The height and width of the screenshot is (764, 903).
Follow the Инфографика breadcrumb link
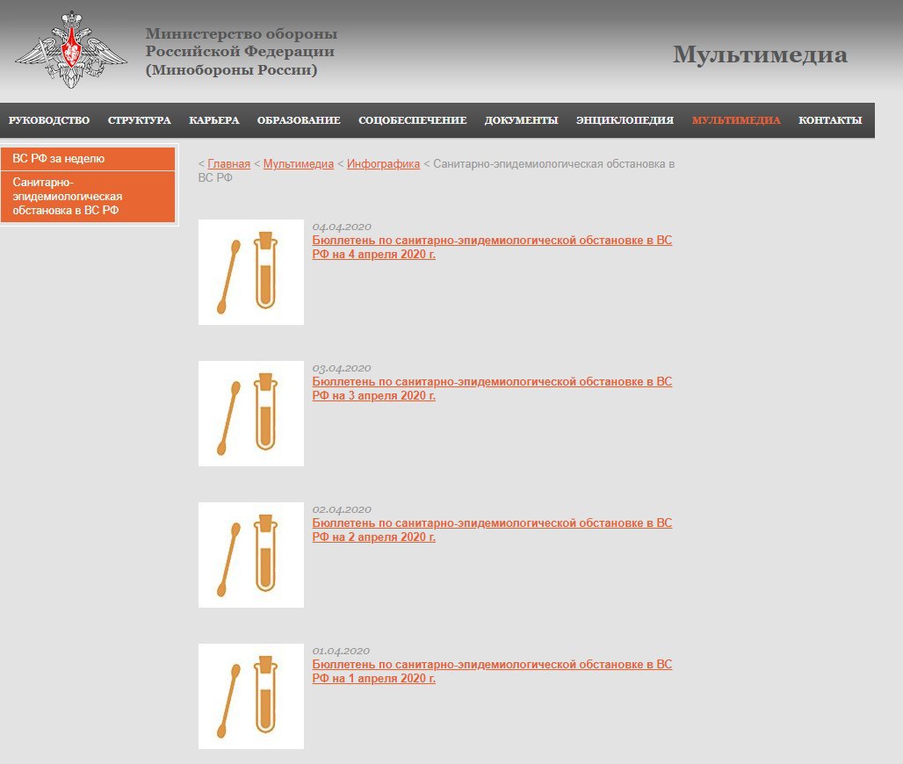tap(383, 164)
